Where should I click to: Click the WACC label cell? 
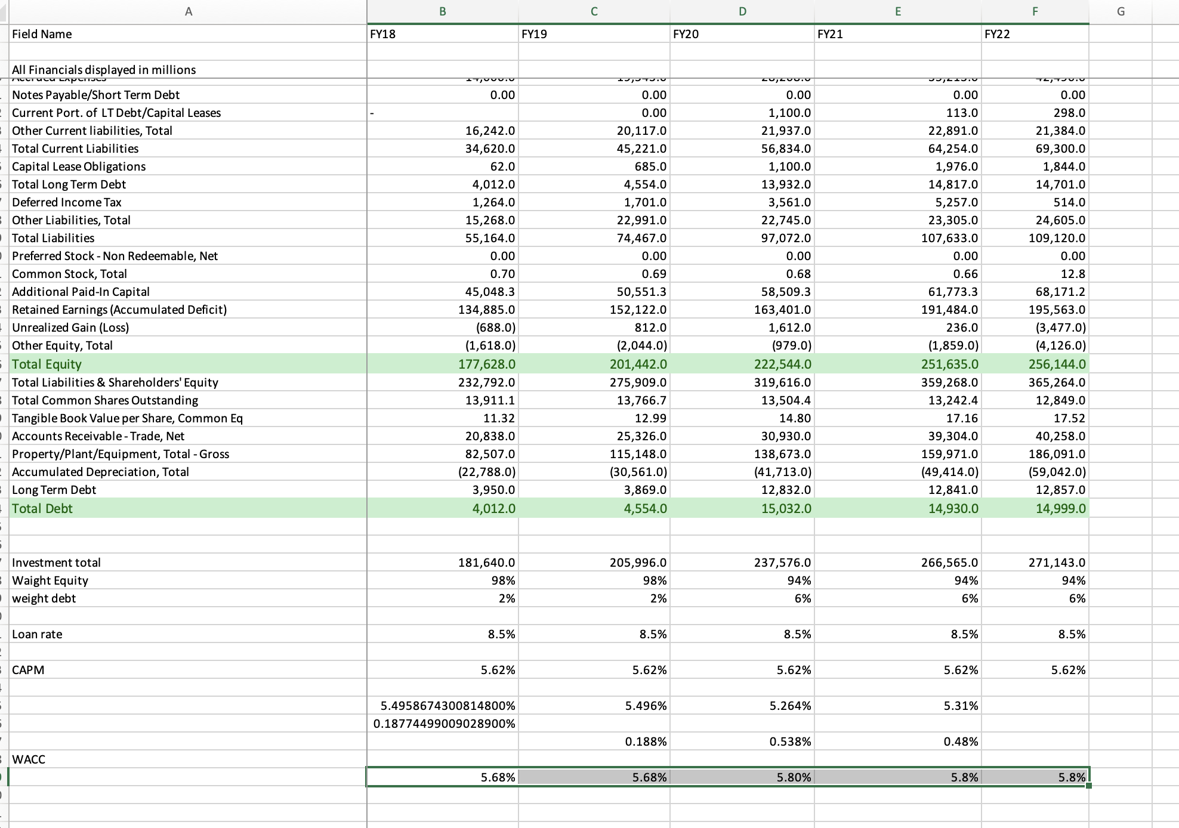click(29, 759)
